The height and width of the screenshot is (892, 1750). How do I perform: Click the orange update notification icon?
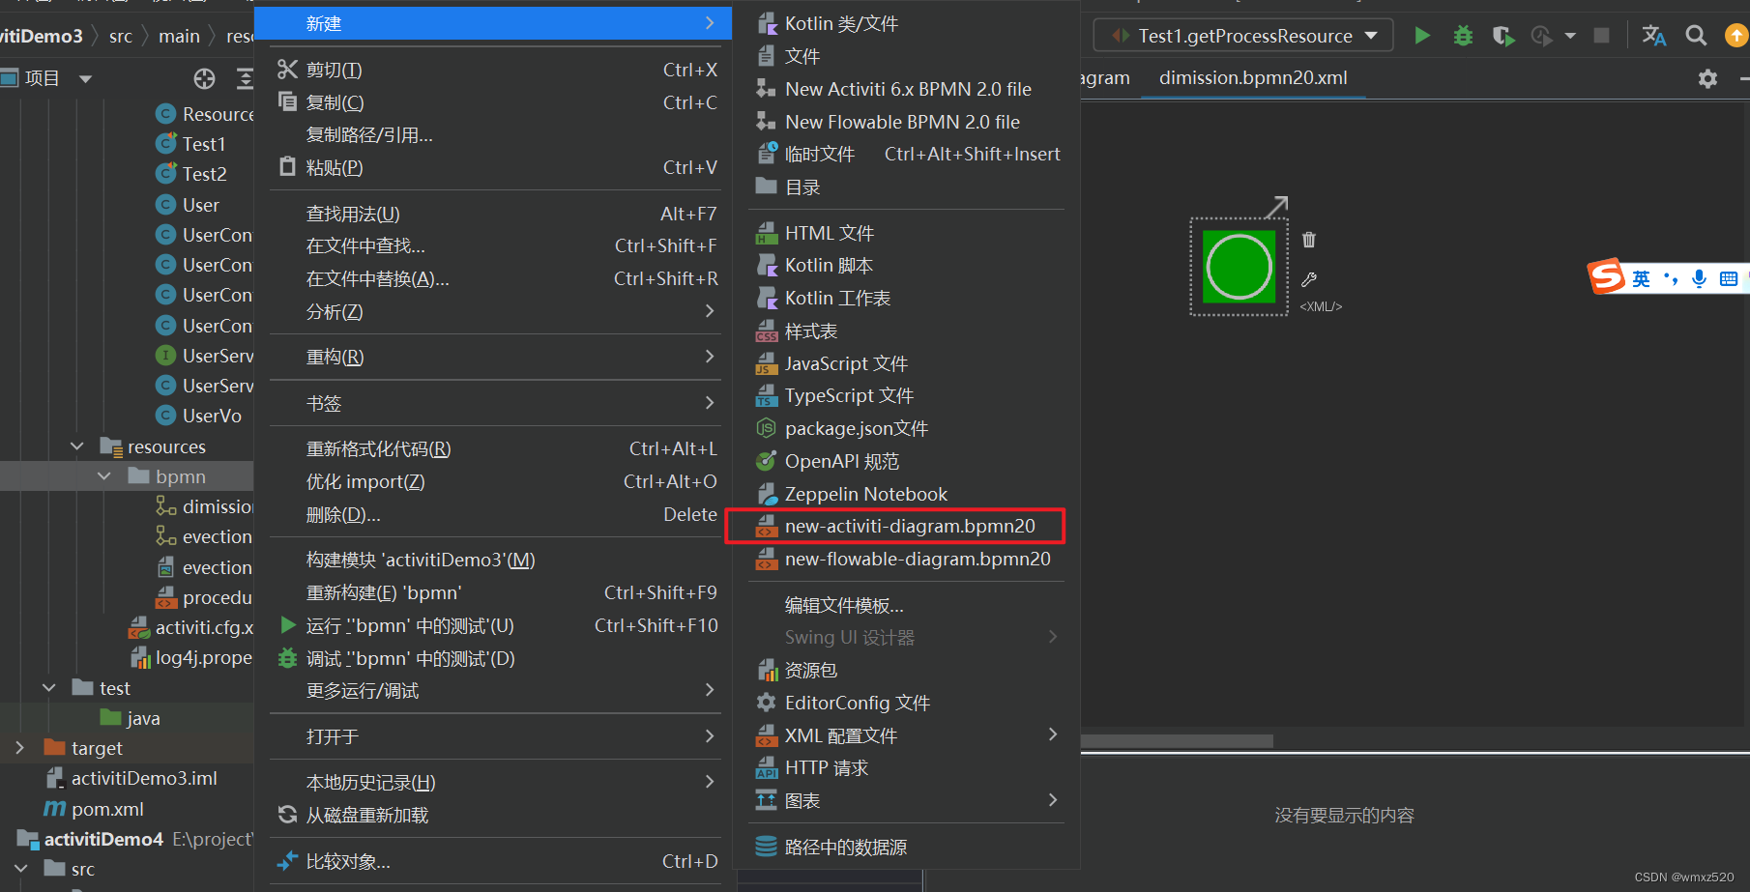point(1736,36)
